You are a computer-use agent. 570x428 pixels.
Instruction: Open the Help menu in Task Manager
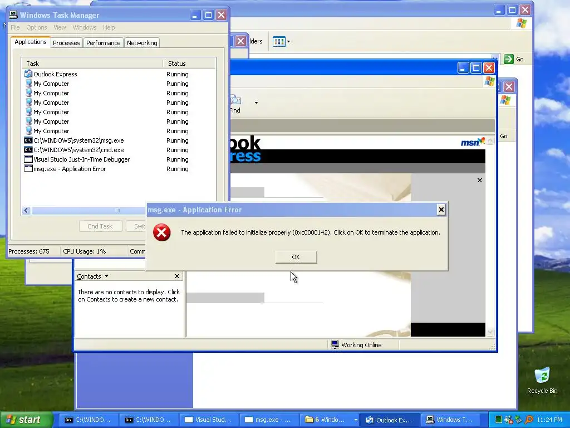[x=109, y=27]
